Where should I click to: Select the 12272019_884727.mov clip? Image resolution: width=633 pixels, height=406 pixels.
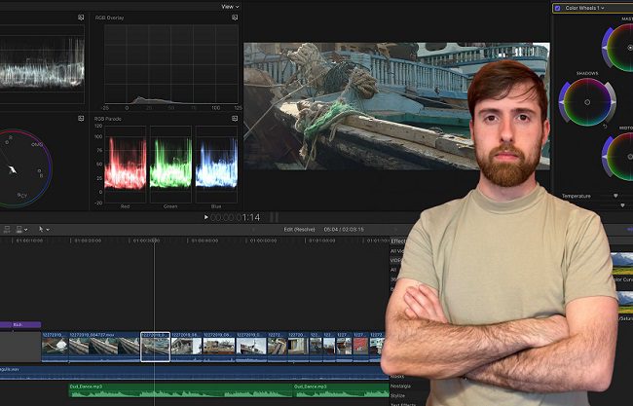tap(104, 347)
